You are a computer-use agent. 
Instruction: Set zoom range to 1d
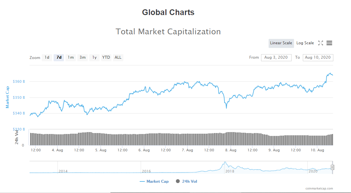coord(47,57)
